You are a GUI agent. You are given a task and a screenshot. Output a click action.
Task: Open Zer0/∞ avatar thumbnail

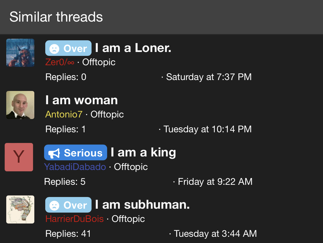tap(20, 53)
